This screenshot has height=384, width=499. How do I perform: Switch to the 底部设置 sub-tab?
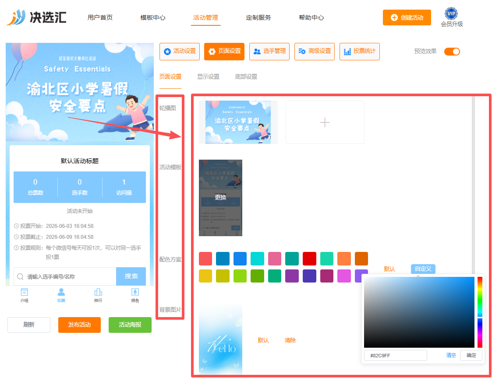point(246,77)
